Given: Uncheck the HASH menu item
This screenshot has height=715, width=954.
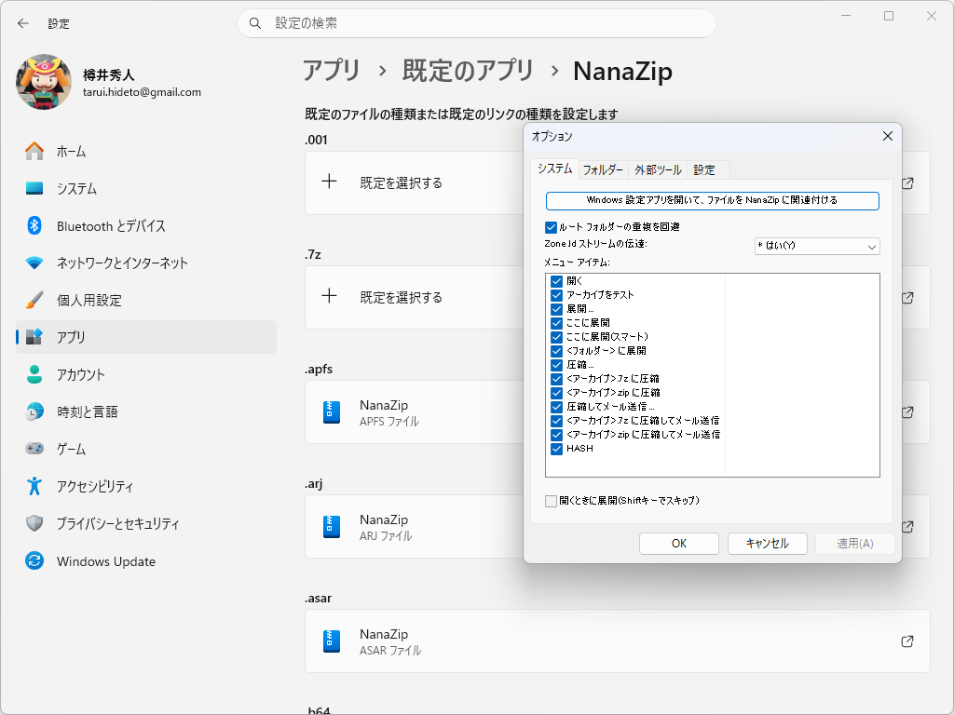Looking at the screenshot, I should (556, 449).
